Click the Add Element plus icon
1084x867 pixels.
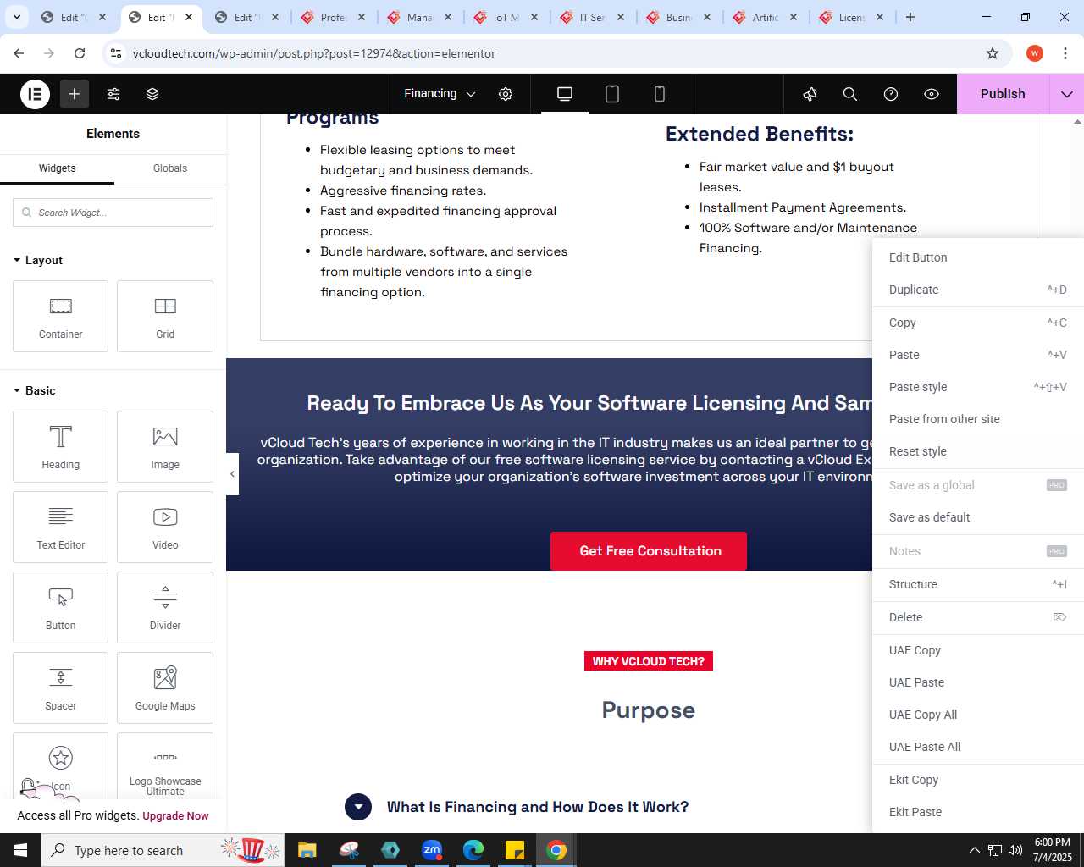pos(75,94)
